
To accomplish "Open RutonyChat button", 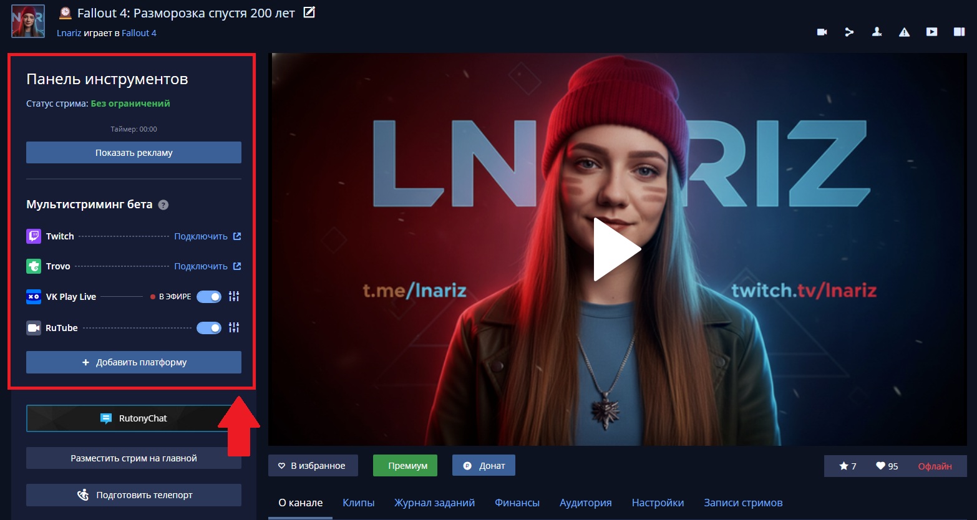I will [134, 418].
